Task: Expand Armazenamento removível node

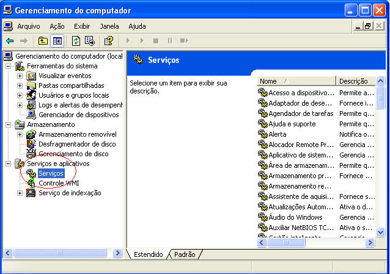Action: 20,134
